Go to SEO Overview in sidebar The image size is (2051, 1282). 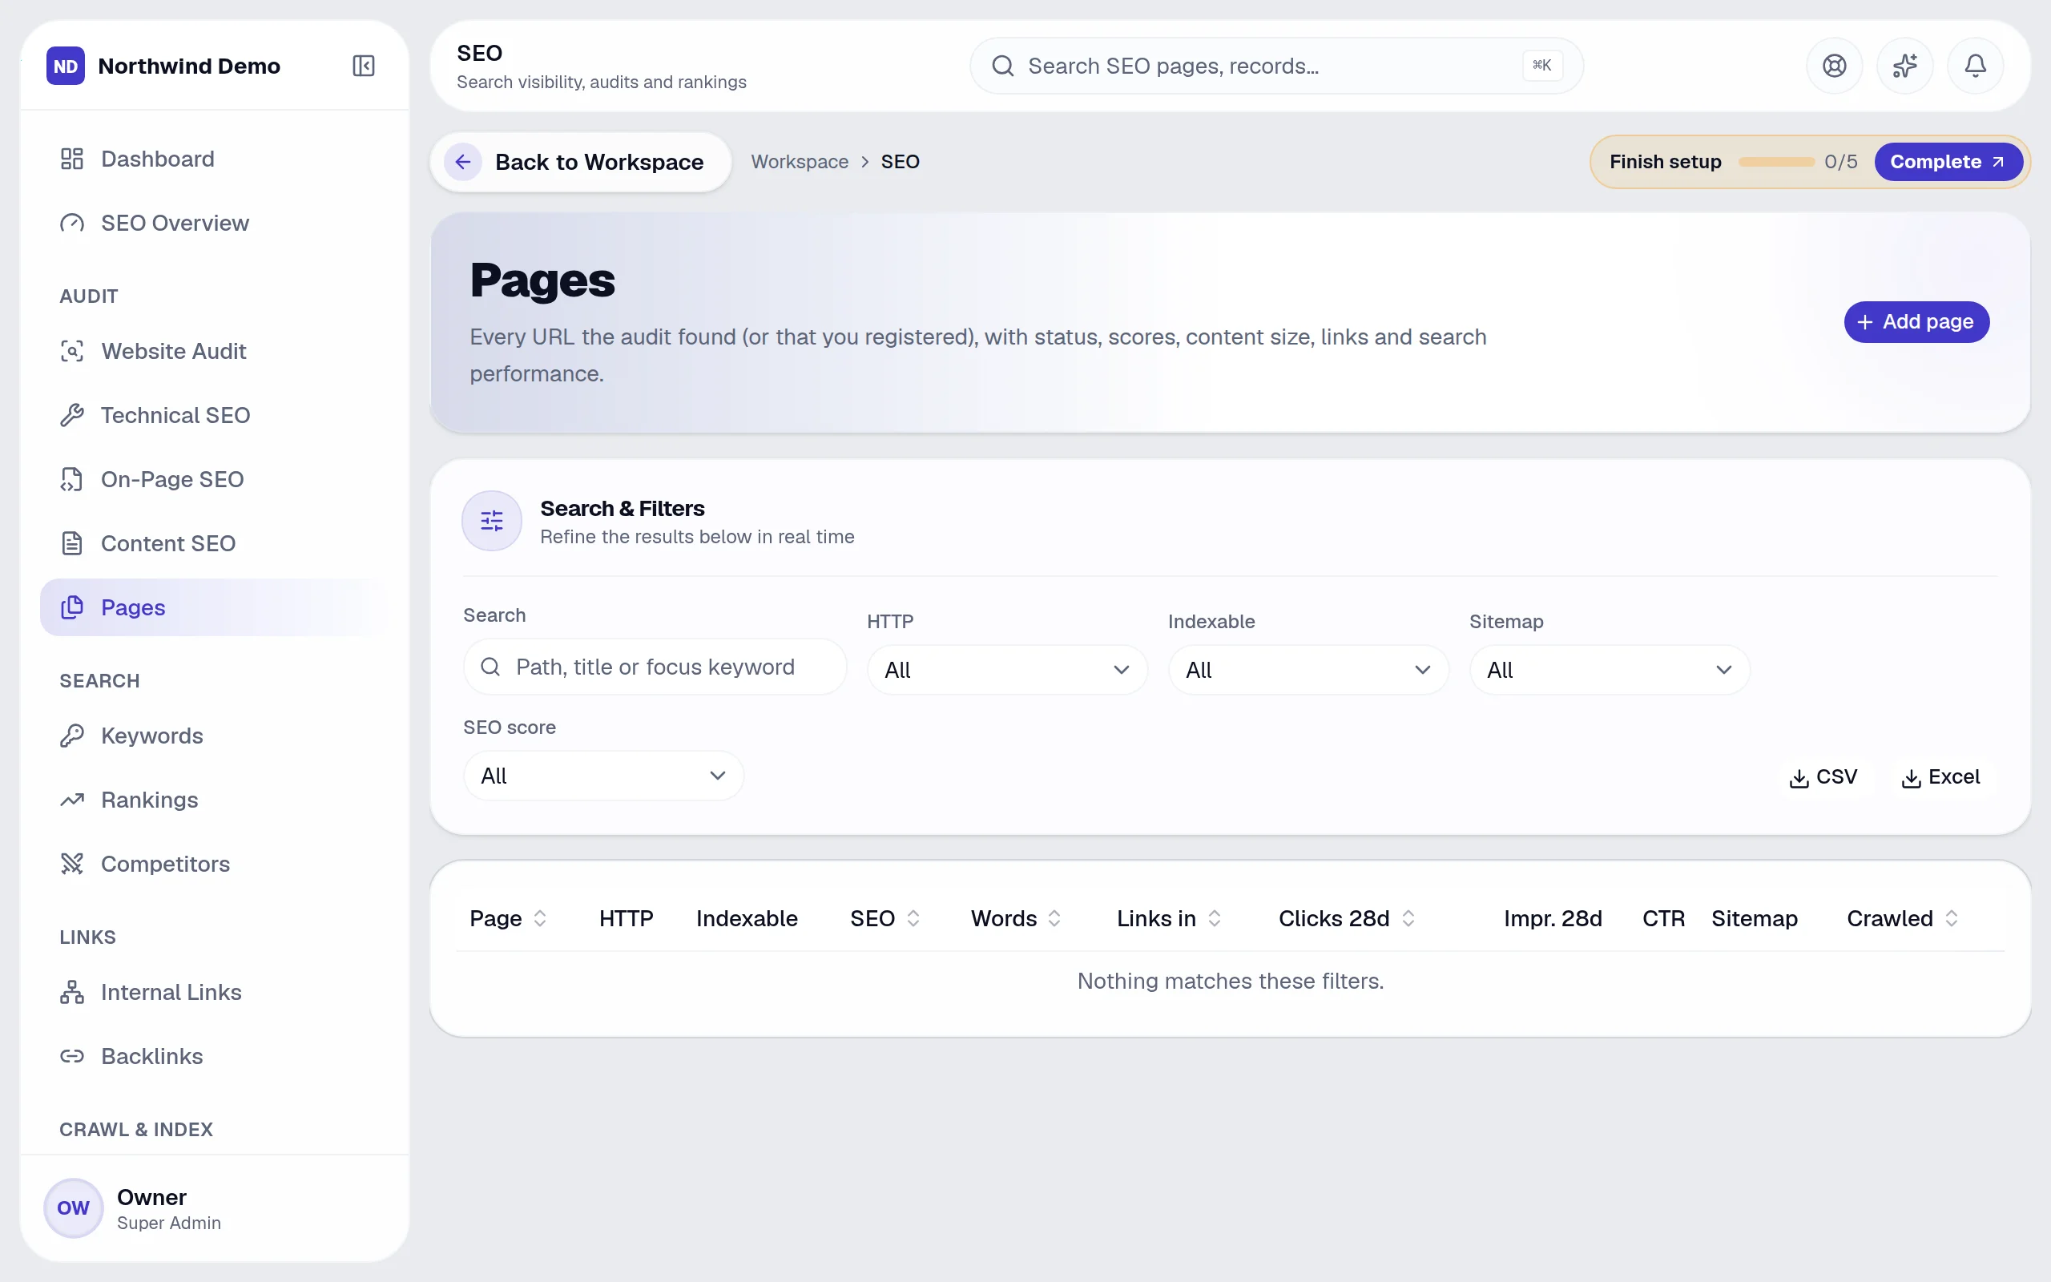pyautogui.click(x=215, y=223)
